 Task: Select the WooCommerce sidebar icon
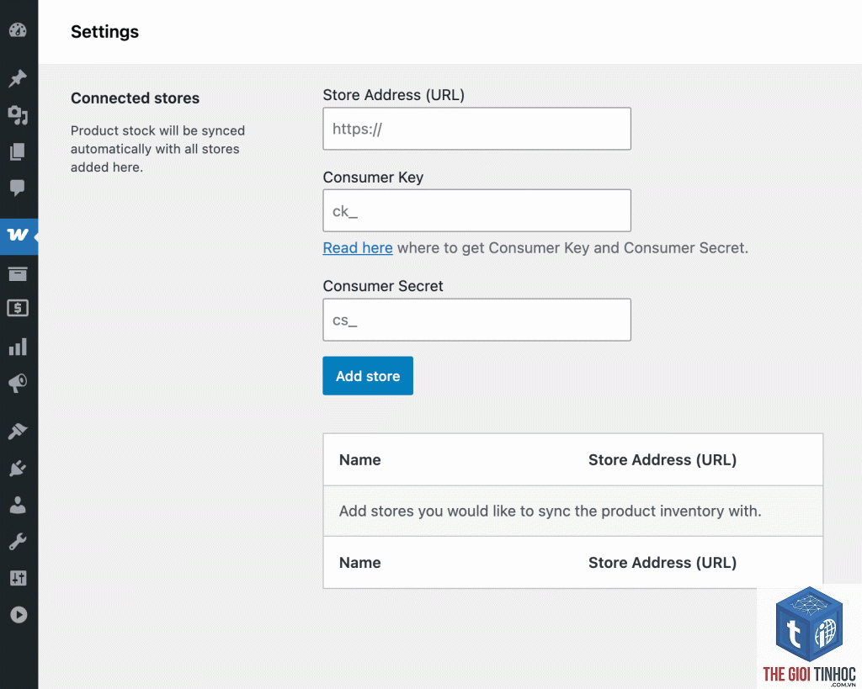[x=18, y=236]
